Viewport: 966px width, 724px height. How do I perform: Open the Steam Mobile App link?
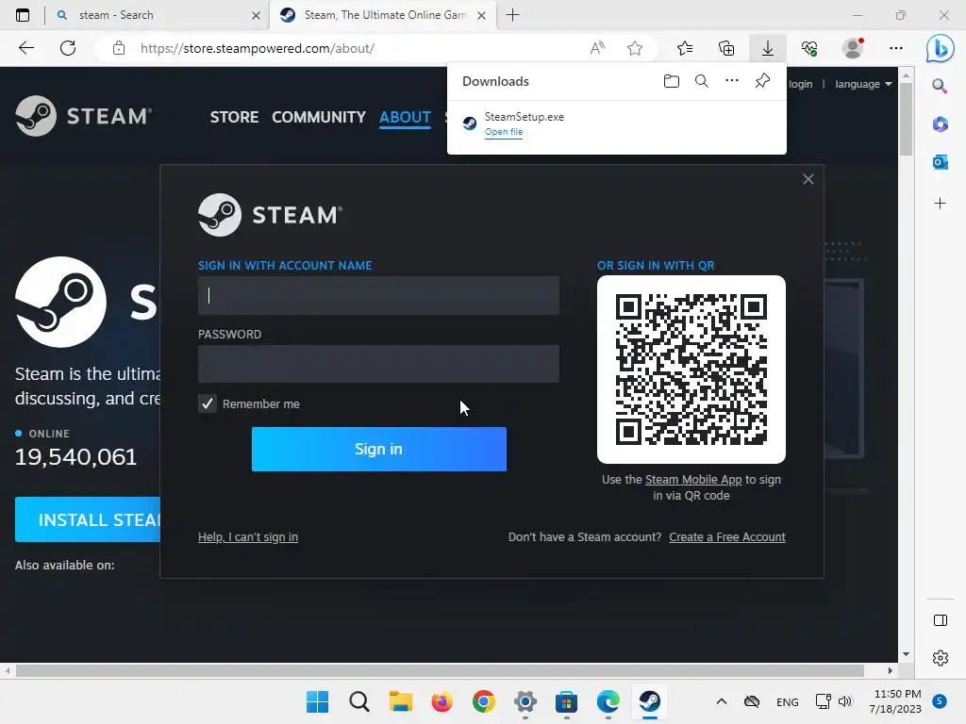point(693,480)
